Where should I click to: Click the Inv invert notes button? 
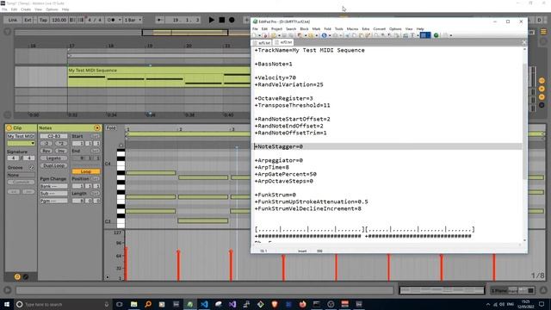pos(61,151)
